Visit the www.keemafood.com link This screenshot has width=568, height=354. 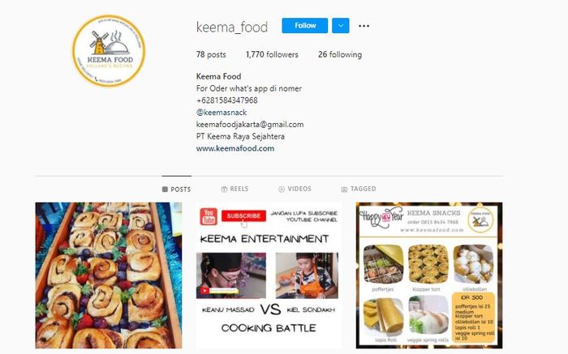pos(235,148)
